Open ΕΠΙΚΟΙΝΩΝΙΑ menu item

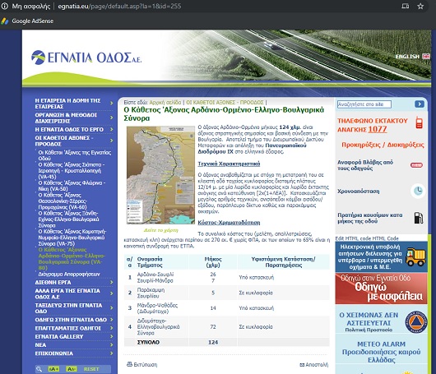click(x=54, y=353)
